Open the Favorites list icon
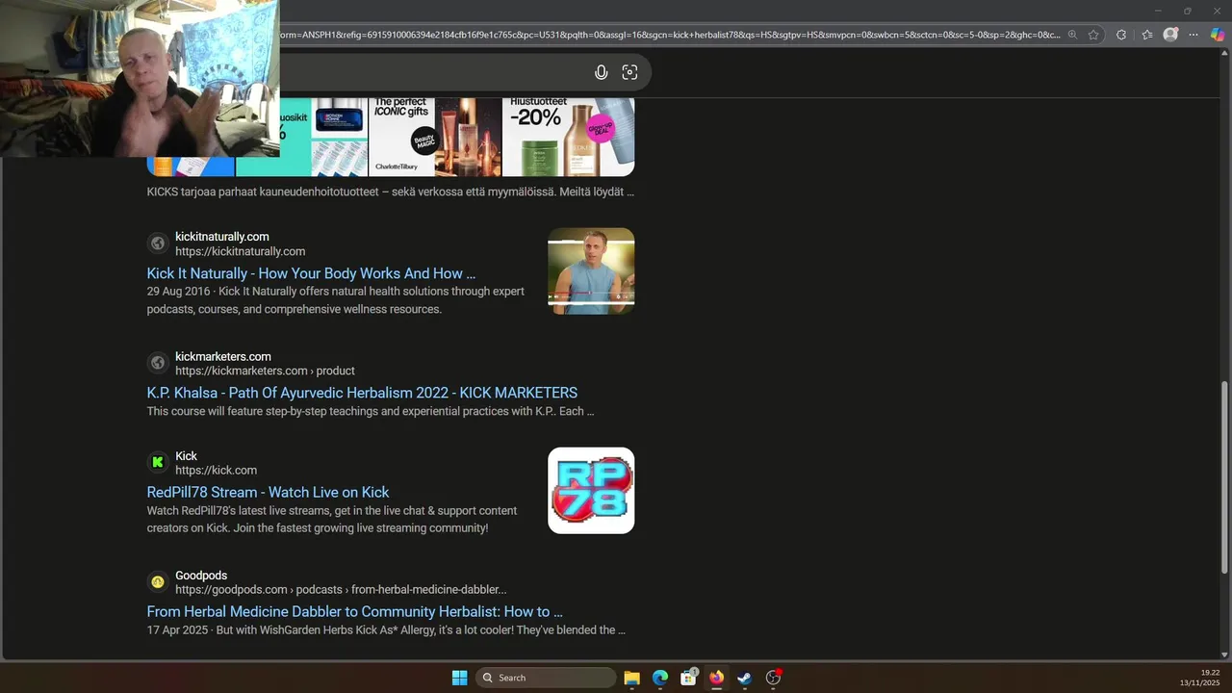Viewport: 1232px width, 693px height. (x=1147, y=35)
